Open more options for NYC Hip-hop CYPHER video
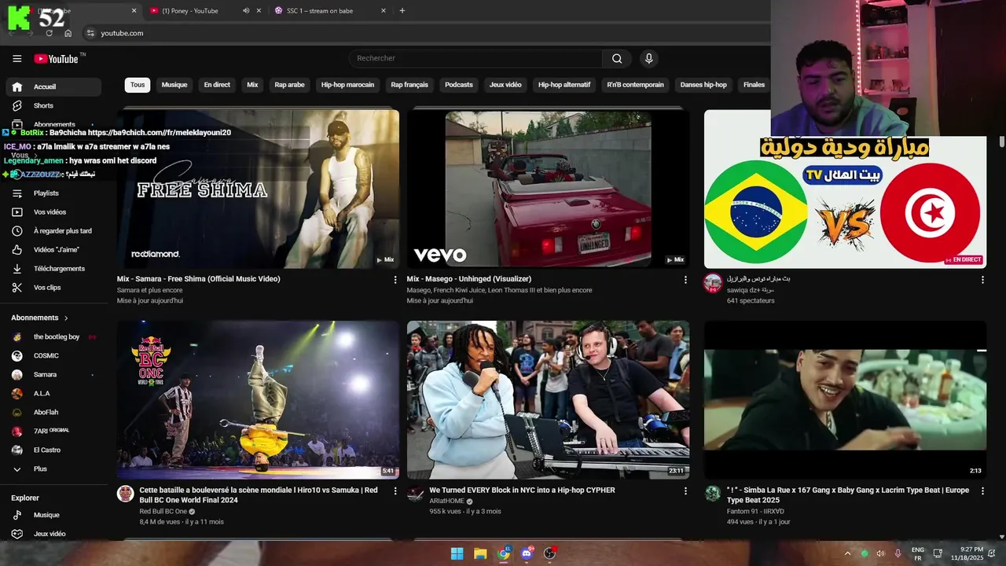This screenshot has width=1006, height=566. click(685, 491)
